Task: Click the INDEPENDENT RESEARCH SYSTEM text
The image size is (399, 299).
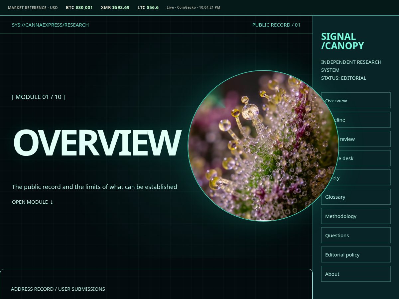Action: [x=351, y=66]
